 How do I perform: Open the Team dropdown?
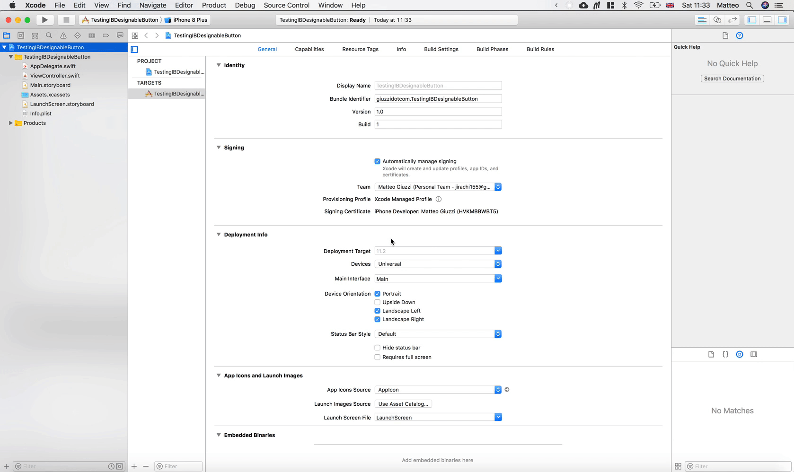click(x=438, y=187)
